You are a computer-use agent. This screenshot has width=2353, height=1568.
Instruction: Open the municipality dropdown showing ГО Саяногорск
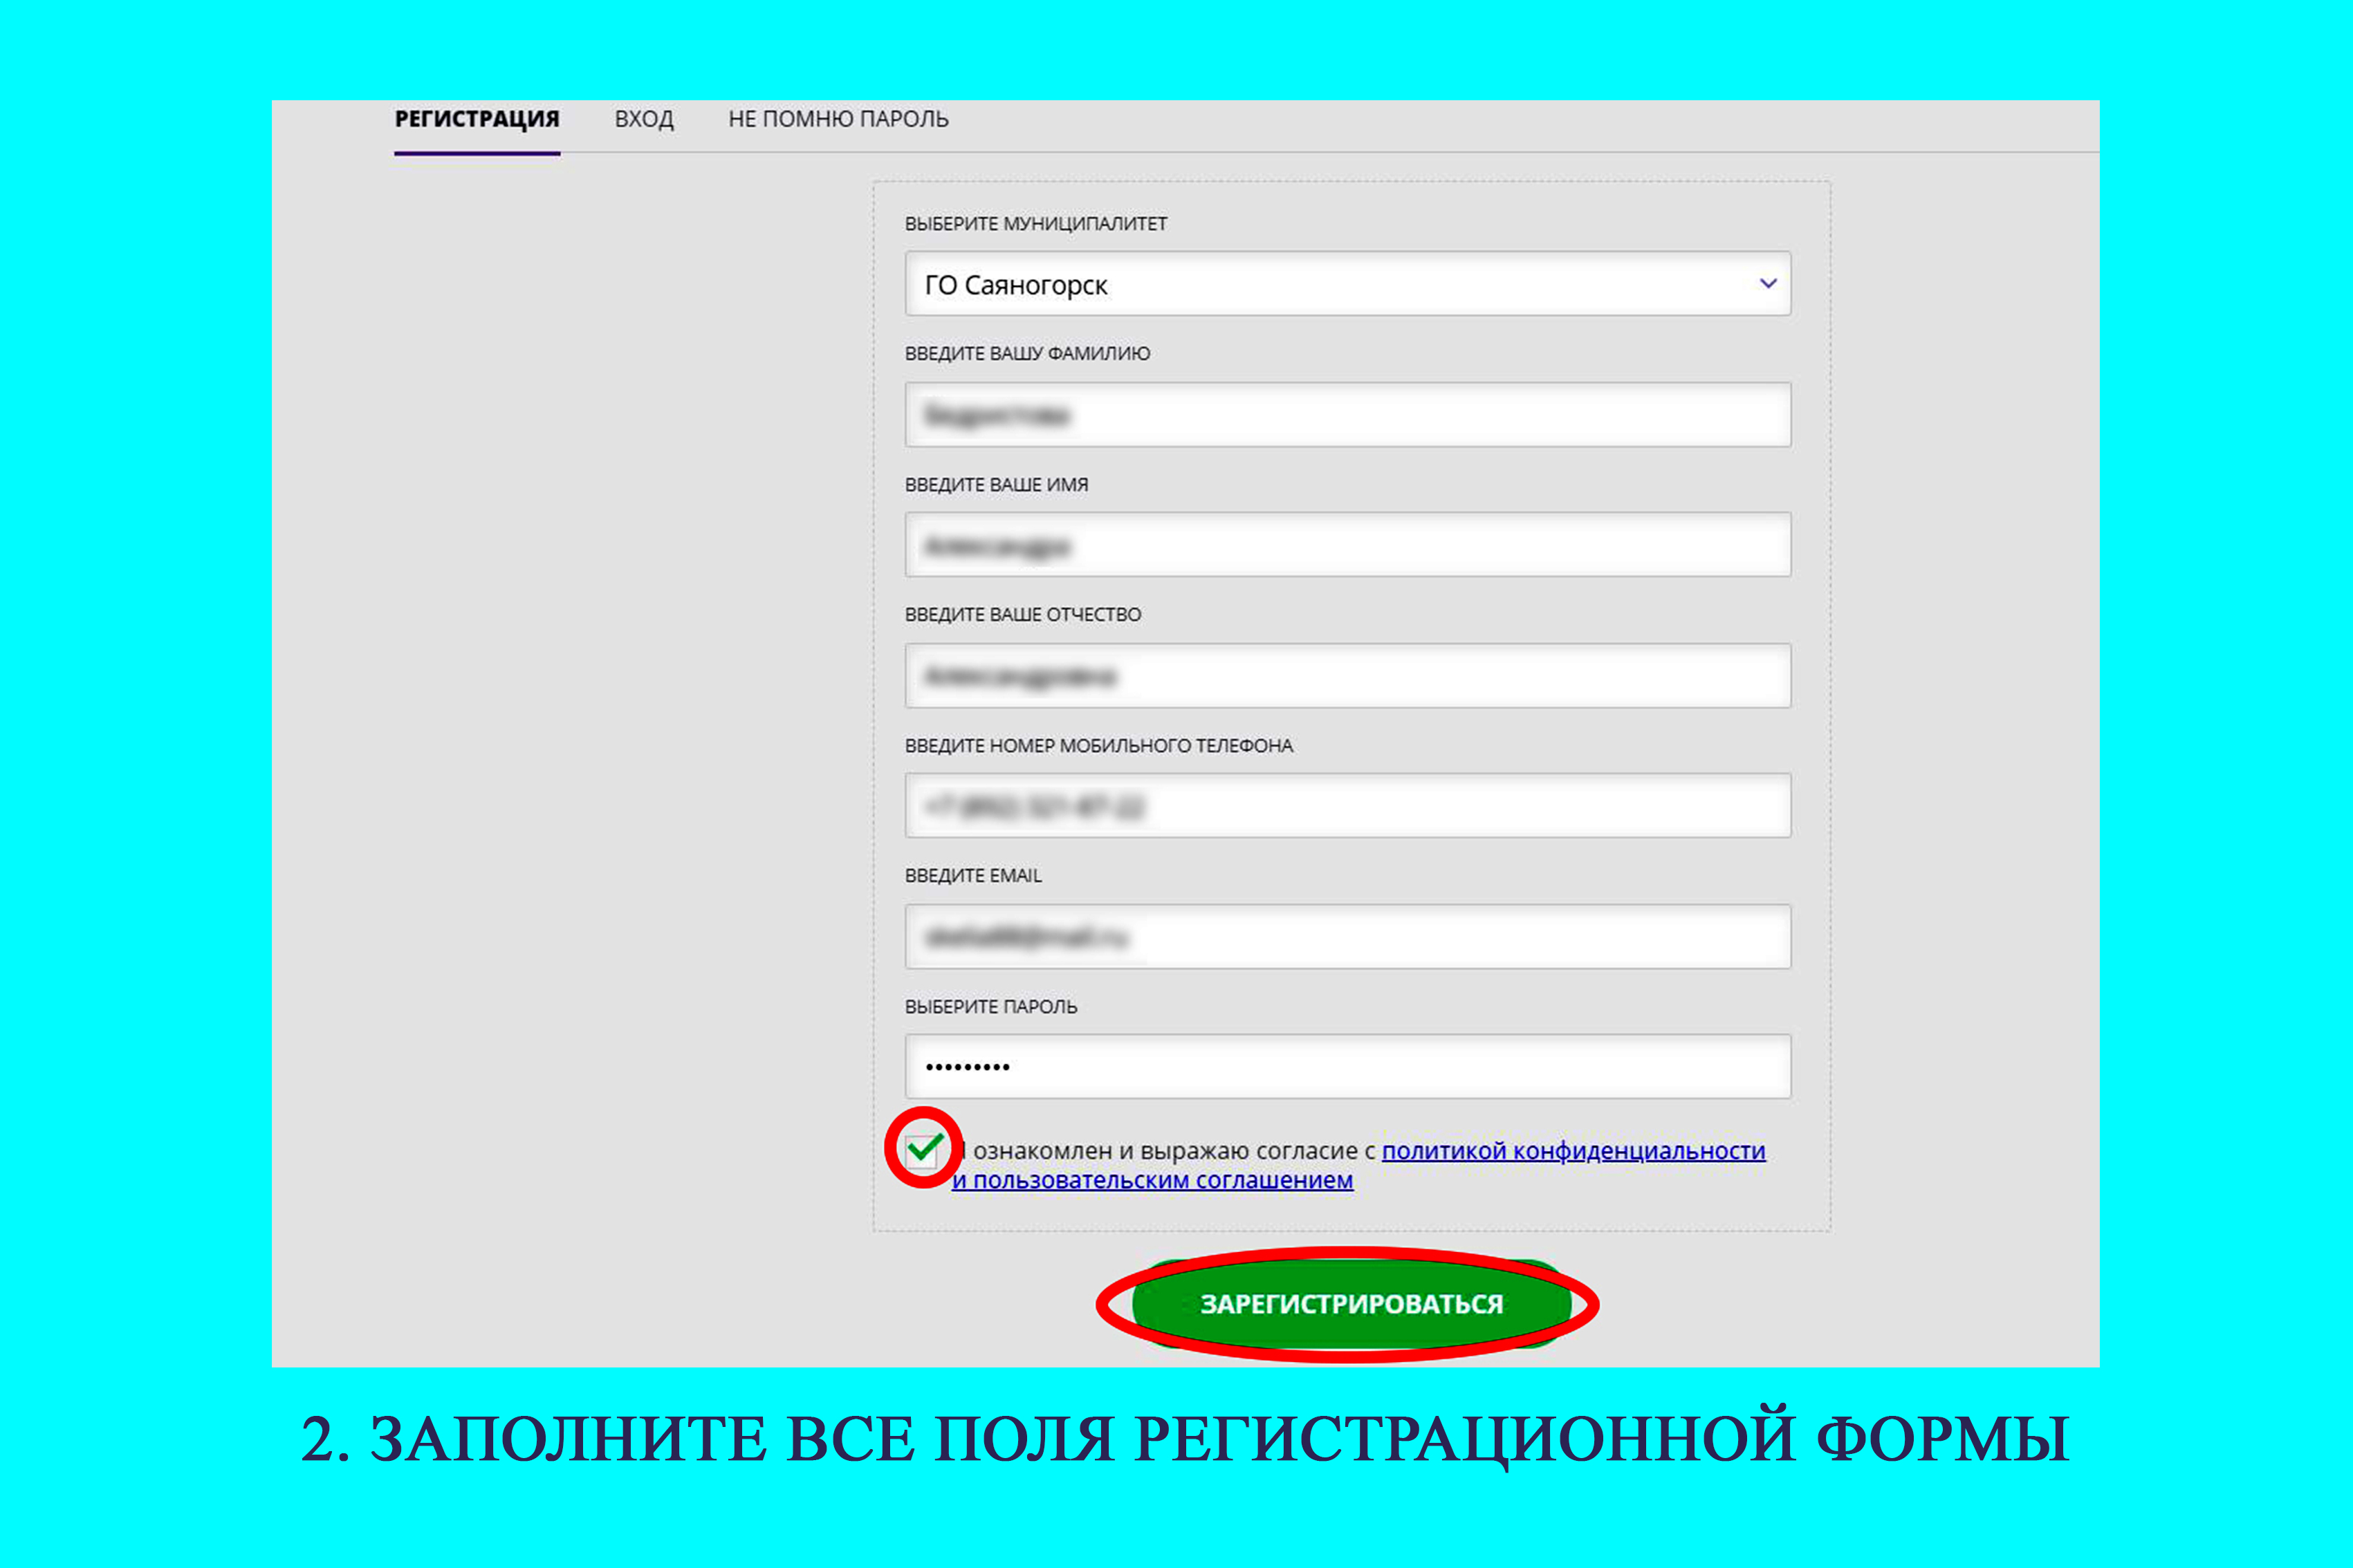(1347, 284)
